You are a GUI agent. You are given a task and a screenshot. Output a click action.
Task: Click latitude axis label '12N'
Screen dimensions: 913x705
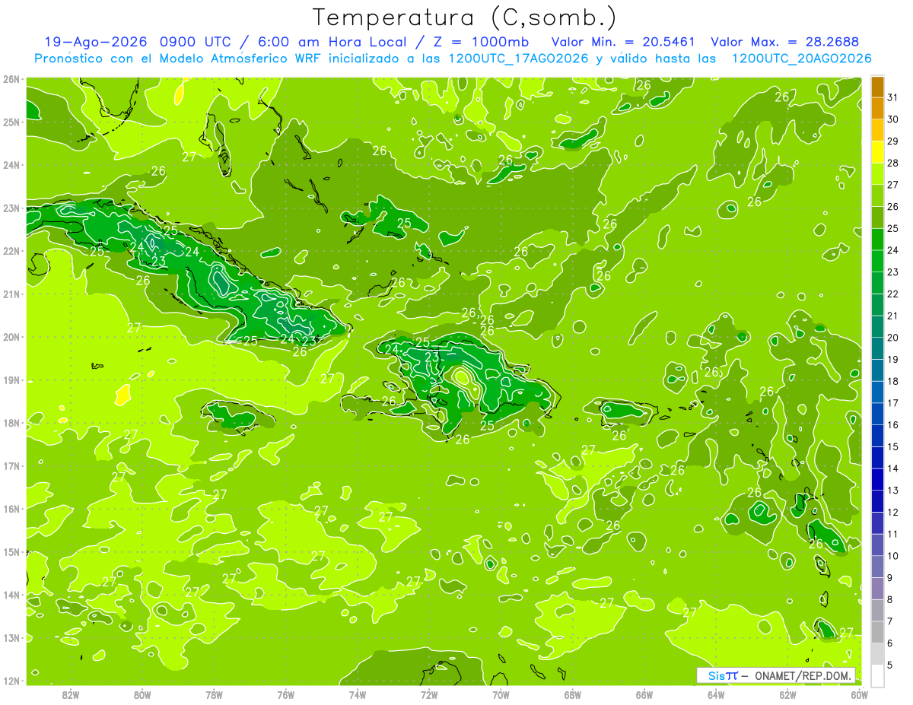[x=11, y=681]
